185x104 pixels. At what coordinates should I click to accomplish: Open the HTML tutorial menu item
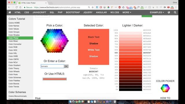(18, 12)
